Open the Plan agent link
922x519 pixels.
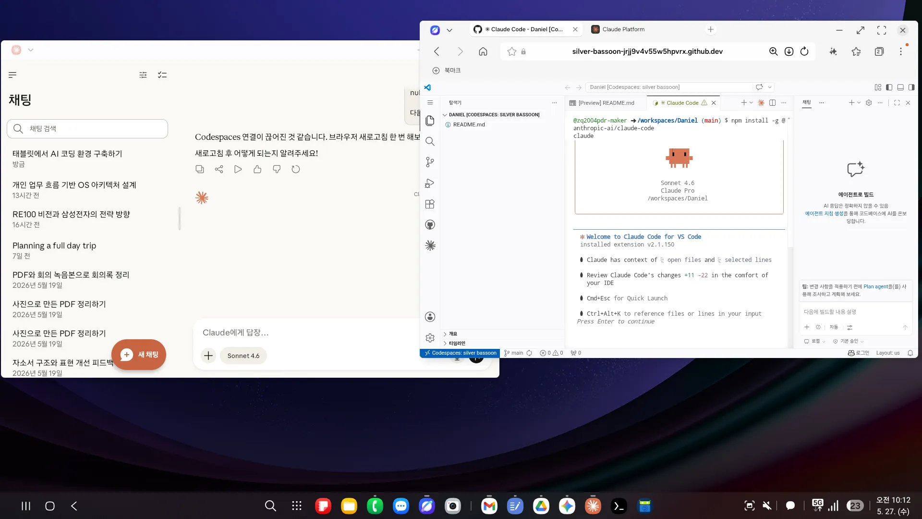(x=876, y=286)
